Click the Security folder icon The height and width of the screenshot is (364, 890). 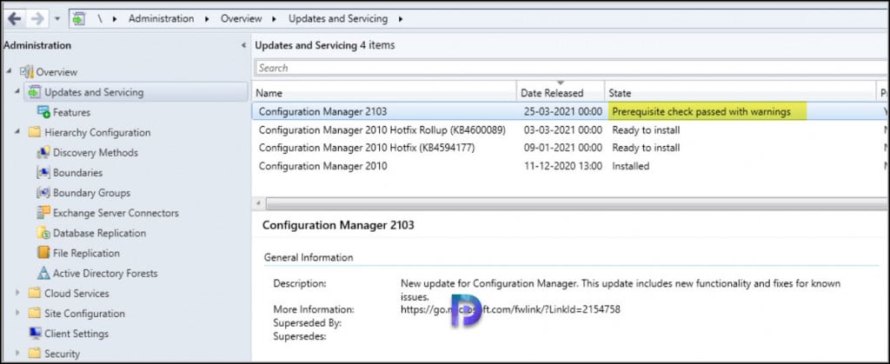coord(35,354)
